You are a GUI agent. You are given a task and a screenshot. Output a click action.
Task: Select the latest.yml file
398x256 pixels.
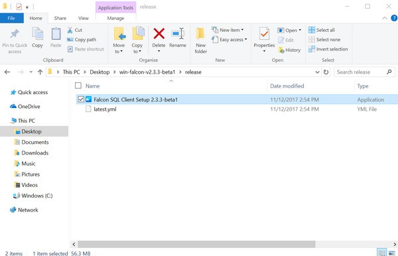tap(105, 109)
